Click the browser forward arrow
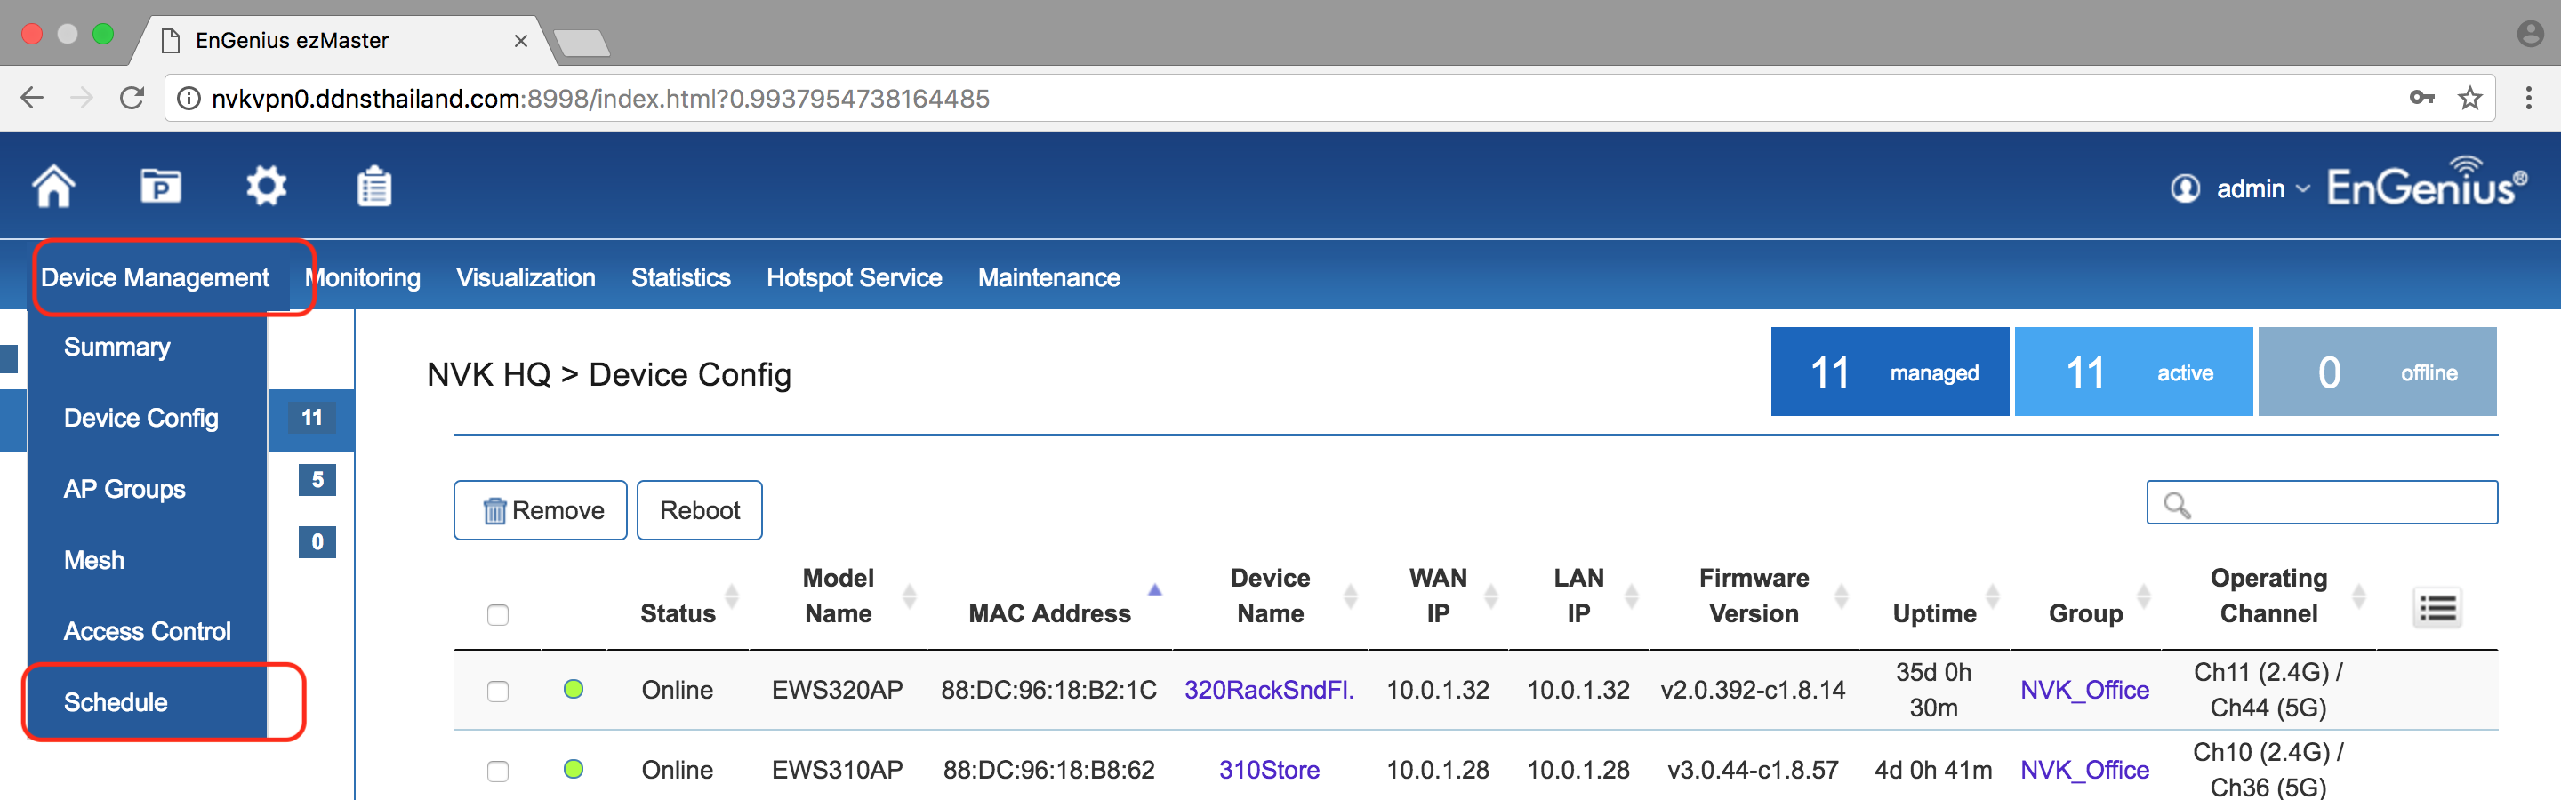The width and height of the screenshot is (2561, 800). pyautogui.click(x=83, y=98)
